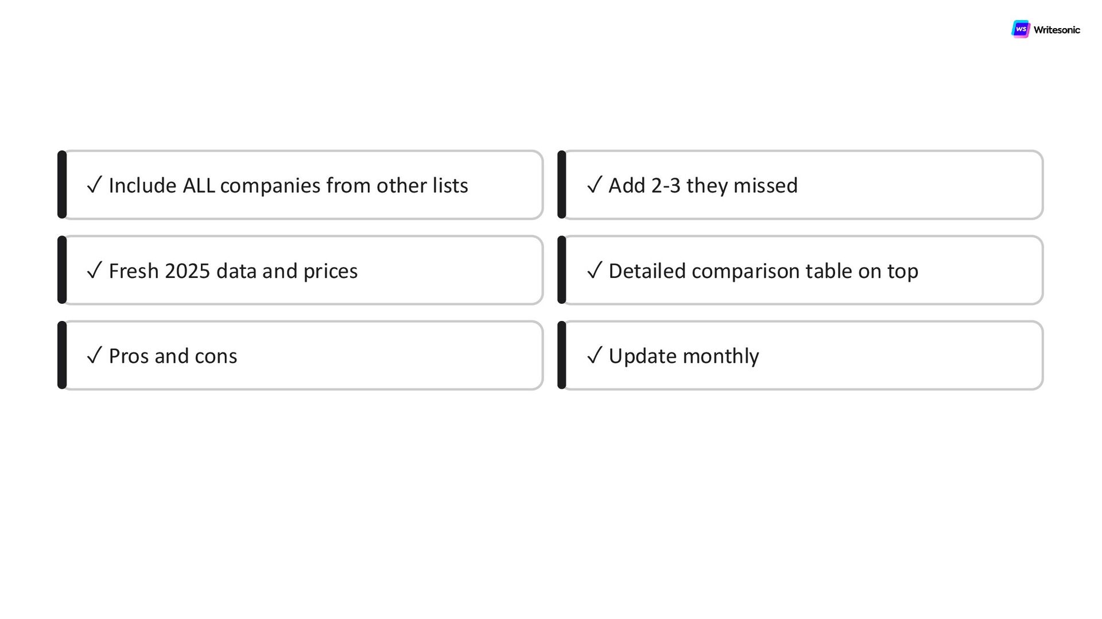Click checkmark next to Update monthly
The width and height of the screenshot is (1102, 619).
pos(594,355)
